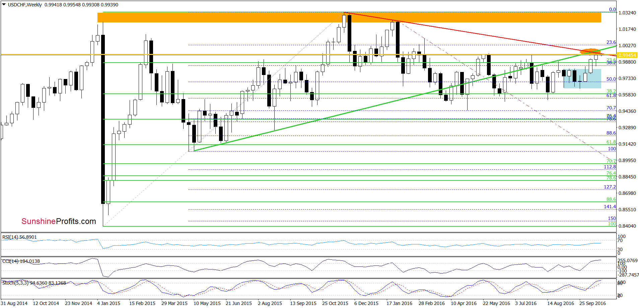Viewport: 639px width, 308px height.
Task: Click the 4 Jan 2015 date label
Action: [x=109, y=303]
